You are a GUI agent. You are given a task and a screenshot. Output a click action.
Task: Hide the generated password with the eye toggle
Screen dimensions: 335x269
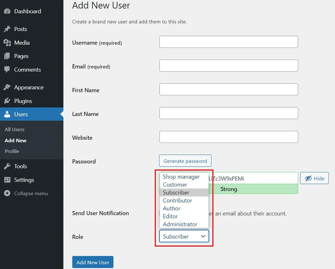pyautogui.click(x=314, y=178)
